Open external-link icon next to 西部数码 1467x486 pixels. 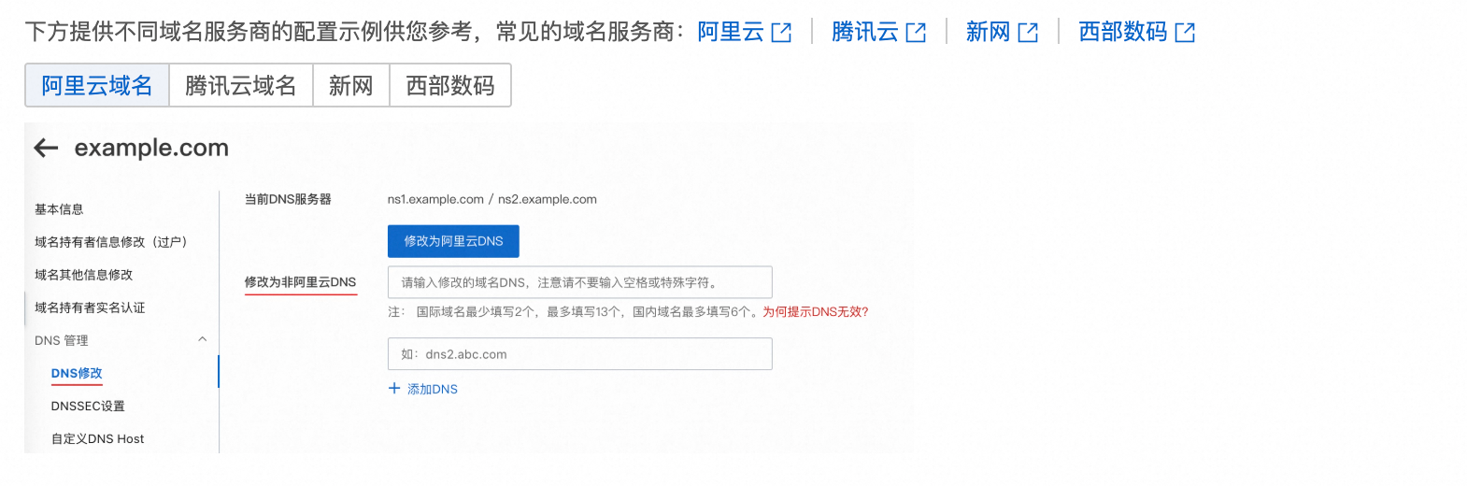pyautogui.click(x=1185, y=33)
